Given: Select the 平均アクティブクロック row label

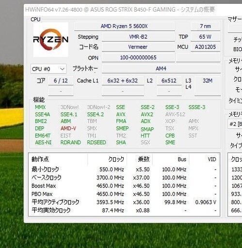Looking at the screenshot, I should coord(55,202).
